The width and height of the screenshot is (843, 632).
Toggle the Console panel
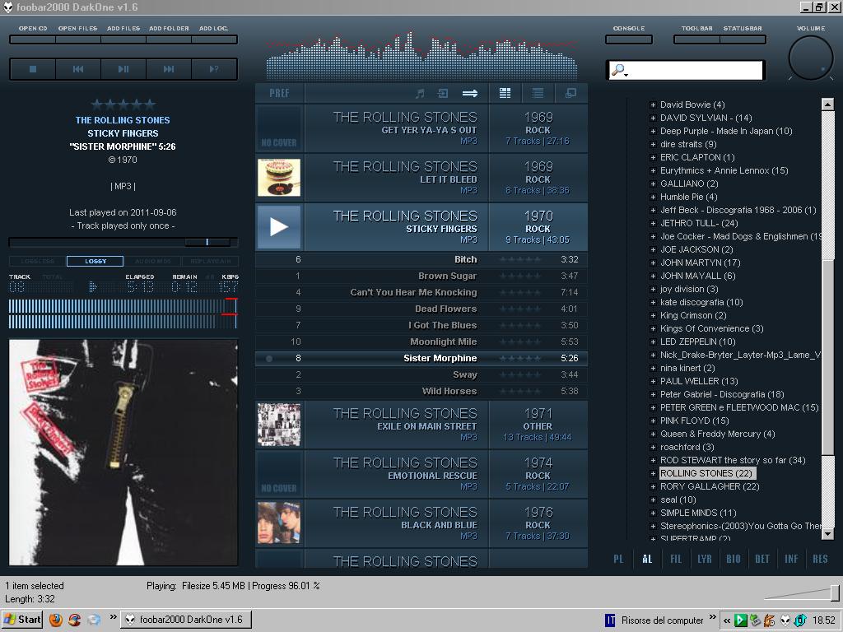629,39
